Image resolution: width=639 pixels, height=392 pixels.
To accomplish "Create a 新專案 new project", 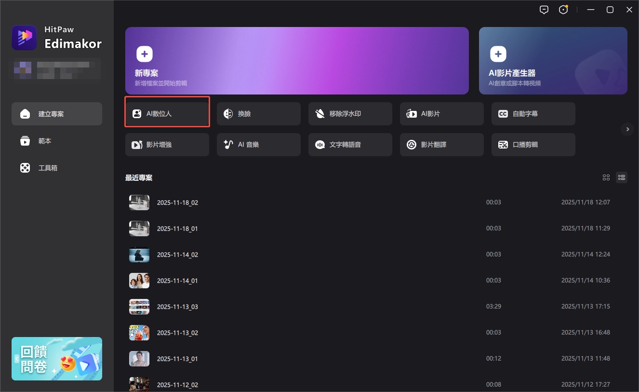I will (x=296, y=60).
